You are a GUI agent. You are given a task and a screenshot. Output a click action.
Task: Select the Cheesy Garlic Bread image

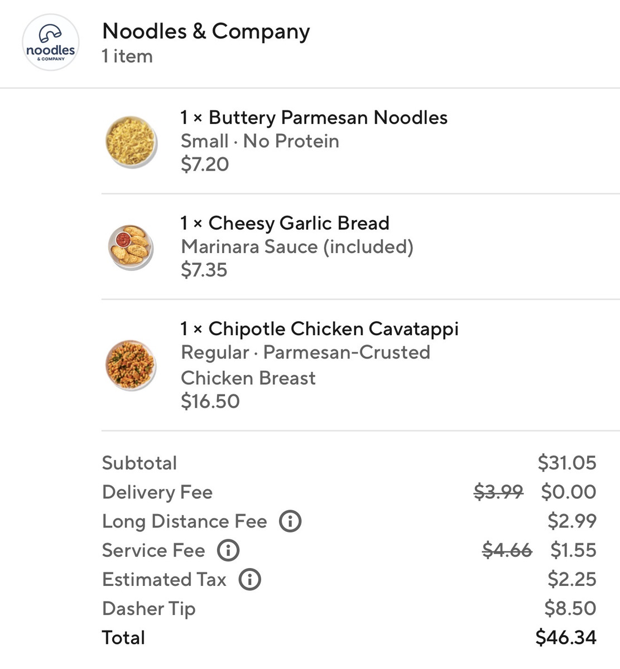coord(131,247)
